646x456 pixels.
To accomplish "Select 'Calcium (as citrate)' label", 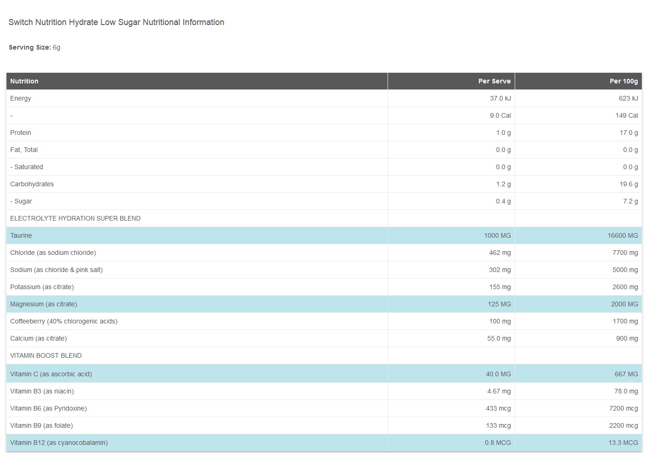I will (x=39, y=338).
